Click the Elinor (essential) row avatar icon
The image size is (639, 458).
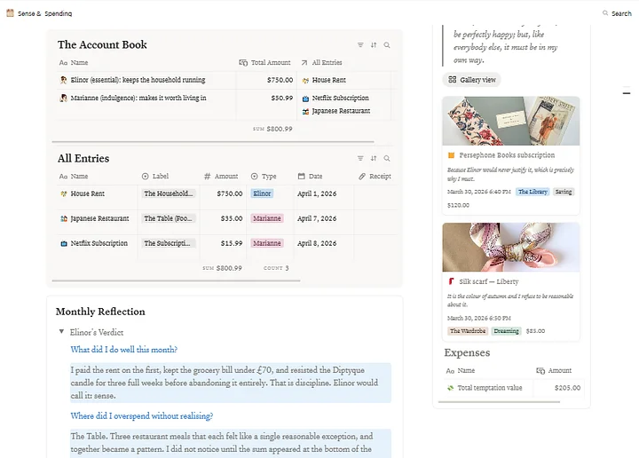click(x=63, y=80)
